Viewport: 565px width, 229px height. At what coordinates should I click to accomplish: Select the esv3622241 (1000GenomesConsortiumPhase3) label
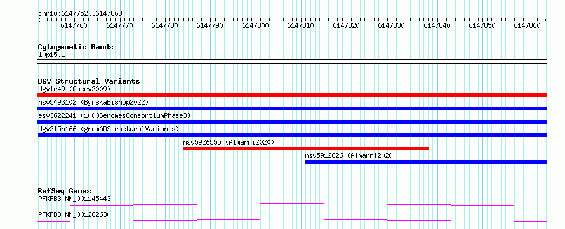coord(114,115)
